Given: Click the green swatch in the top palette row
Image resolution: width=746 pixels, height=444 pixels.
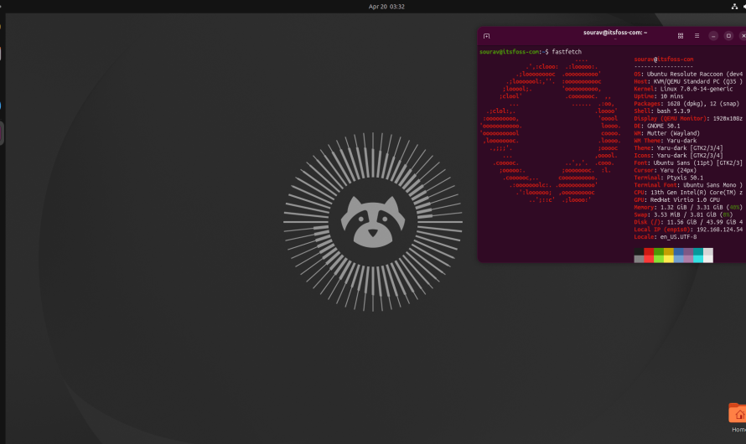Looking at the screenshot, I should point(659,251).
